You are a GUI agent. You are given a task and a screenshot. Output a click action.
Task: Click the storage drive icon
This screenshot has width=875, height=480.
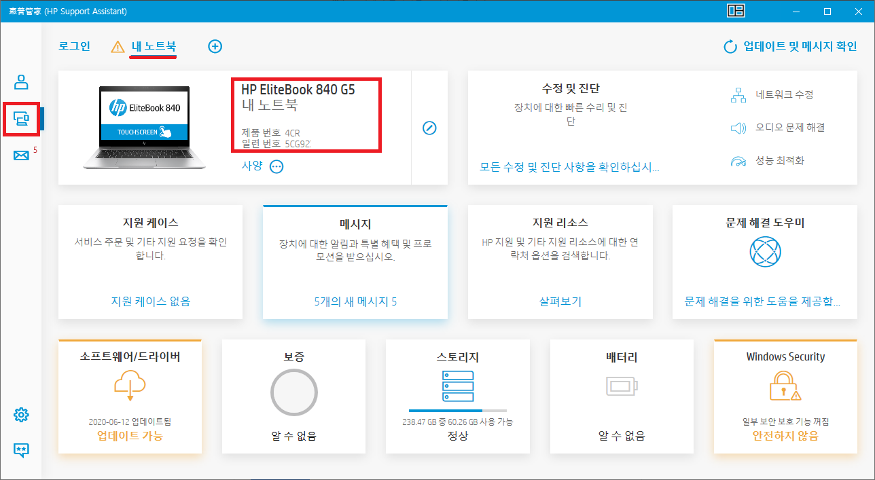[458, 386]
